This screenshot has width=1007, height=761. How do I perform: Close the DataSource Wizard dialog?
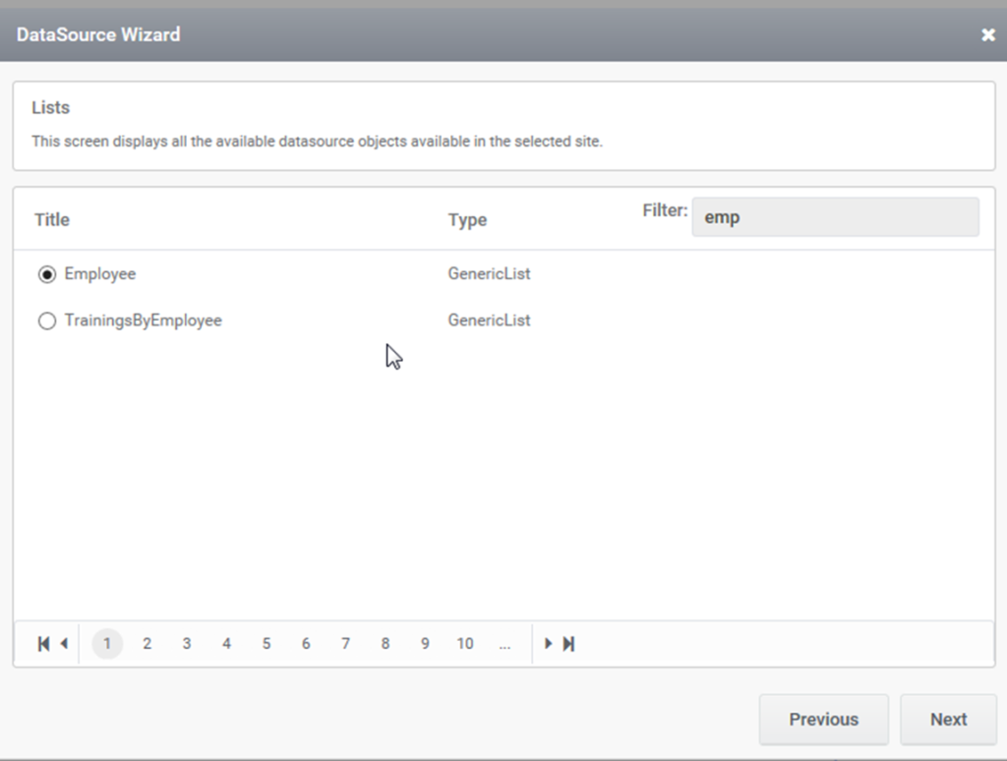click(x=987, y=35)
